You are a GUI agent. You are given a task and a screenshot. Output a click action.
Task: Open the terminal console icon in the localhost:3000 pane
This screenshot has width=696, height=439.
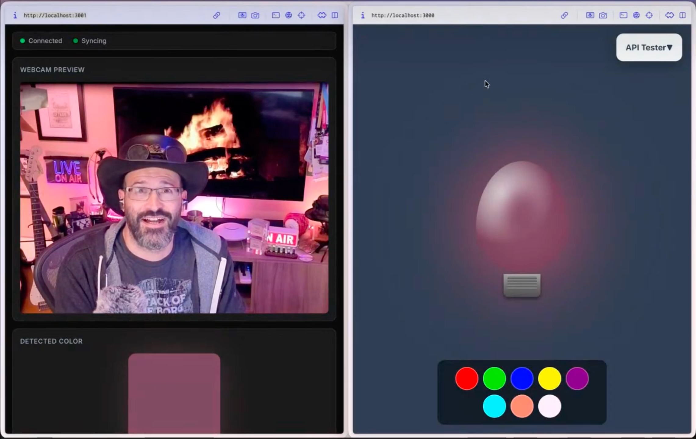pyautogui.click(x=623, y=15)
